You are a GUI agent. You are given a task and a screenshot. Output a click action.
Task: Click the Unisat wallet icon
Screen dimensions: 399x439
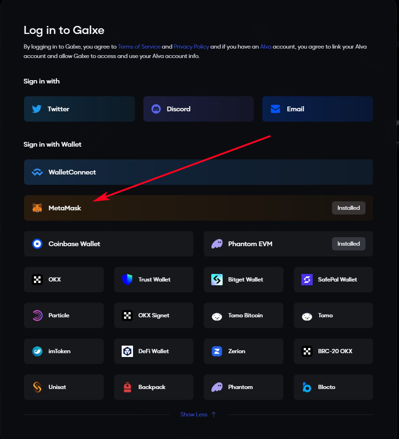coord(37,387)
